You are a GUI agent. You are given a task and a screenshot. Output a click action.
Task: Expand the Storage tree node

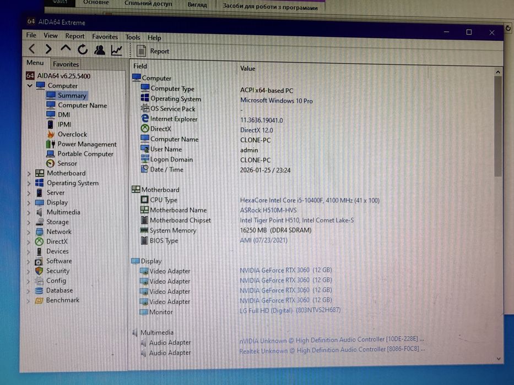pyautogui.click(x=29, y=222)
